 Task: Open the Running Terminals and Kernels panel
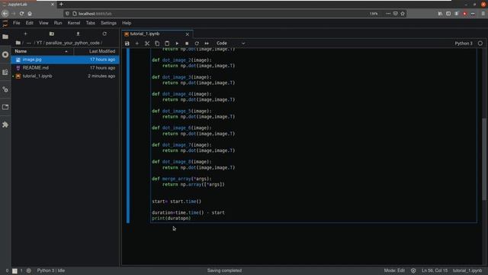point(5,54)
